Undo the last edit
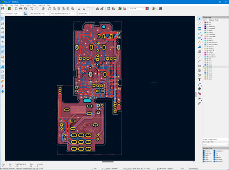The width and height of the screenshot is (229, 170). point(32,9)
